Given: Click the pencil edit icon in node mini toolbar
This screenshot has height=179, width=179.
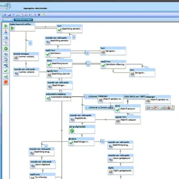Looking at the screenshot, I should coord(172,107).
